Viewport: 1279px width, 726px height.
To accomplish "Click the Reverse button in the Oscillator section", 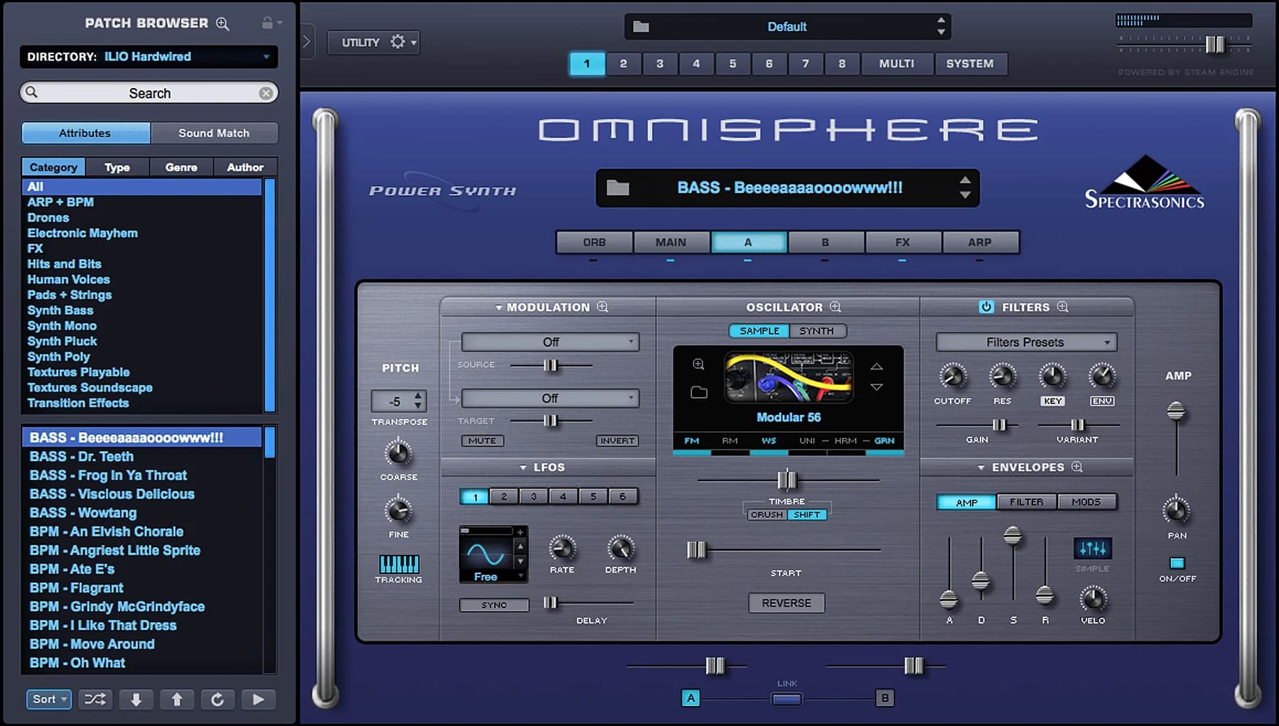I will [x=786, y=602].
